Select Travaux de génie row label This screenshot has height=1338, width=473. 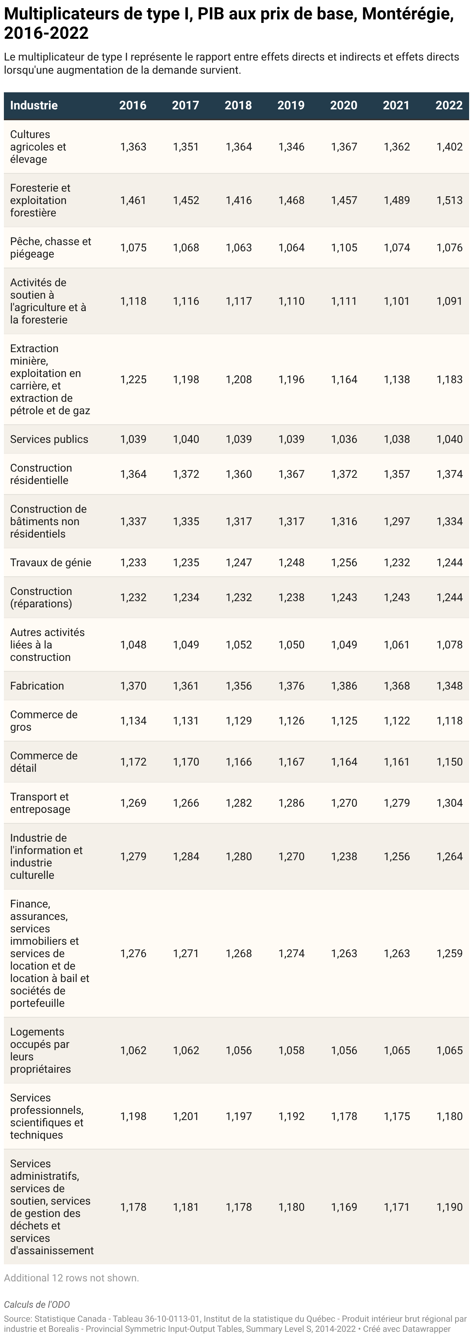(50, 562)
